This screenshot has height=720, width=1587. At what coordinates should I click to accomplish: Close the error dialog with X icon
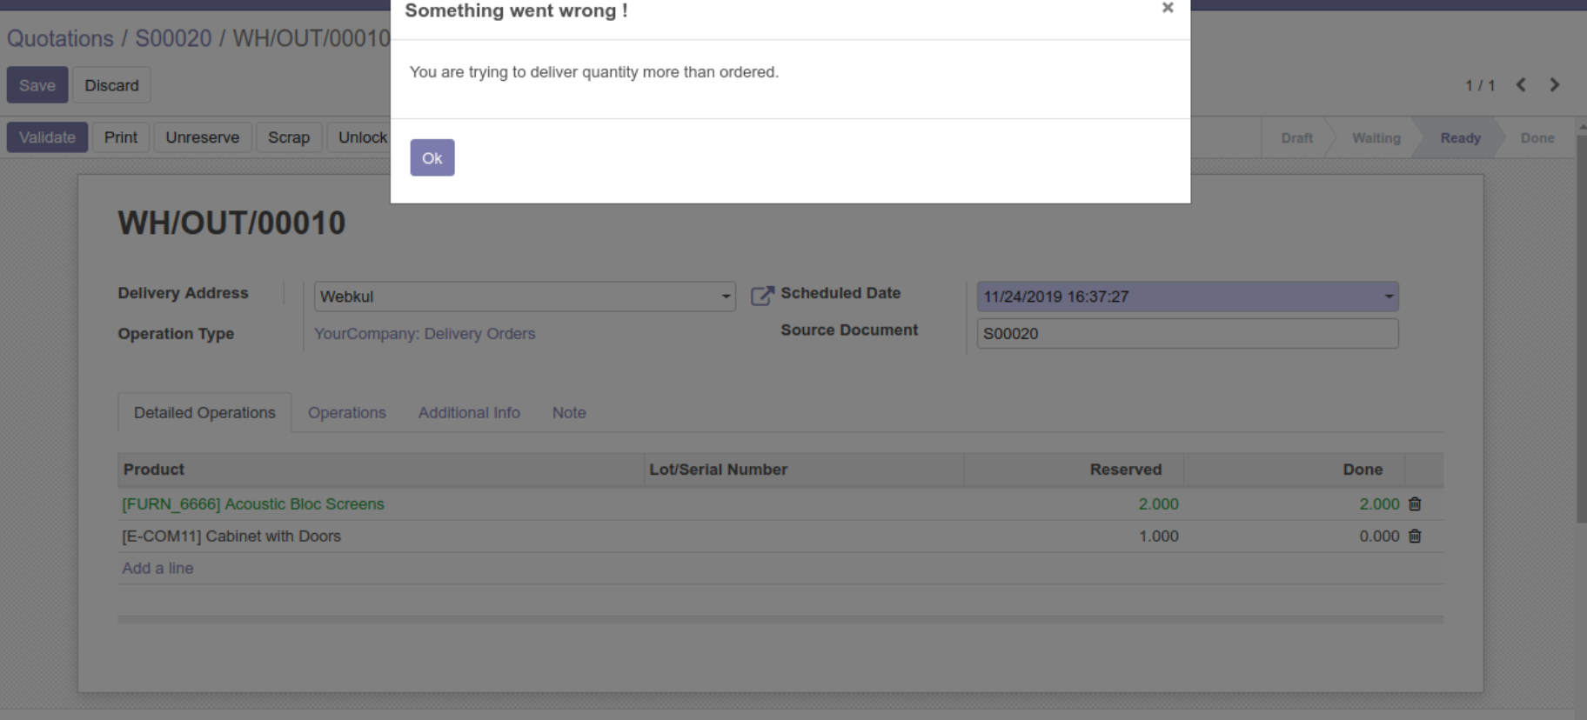(x=1168, y=8)
